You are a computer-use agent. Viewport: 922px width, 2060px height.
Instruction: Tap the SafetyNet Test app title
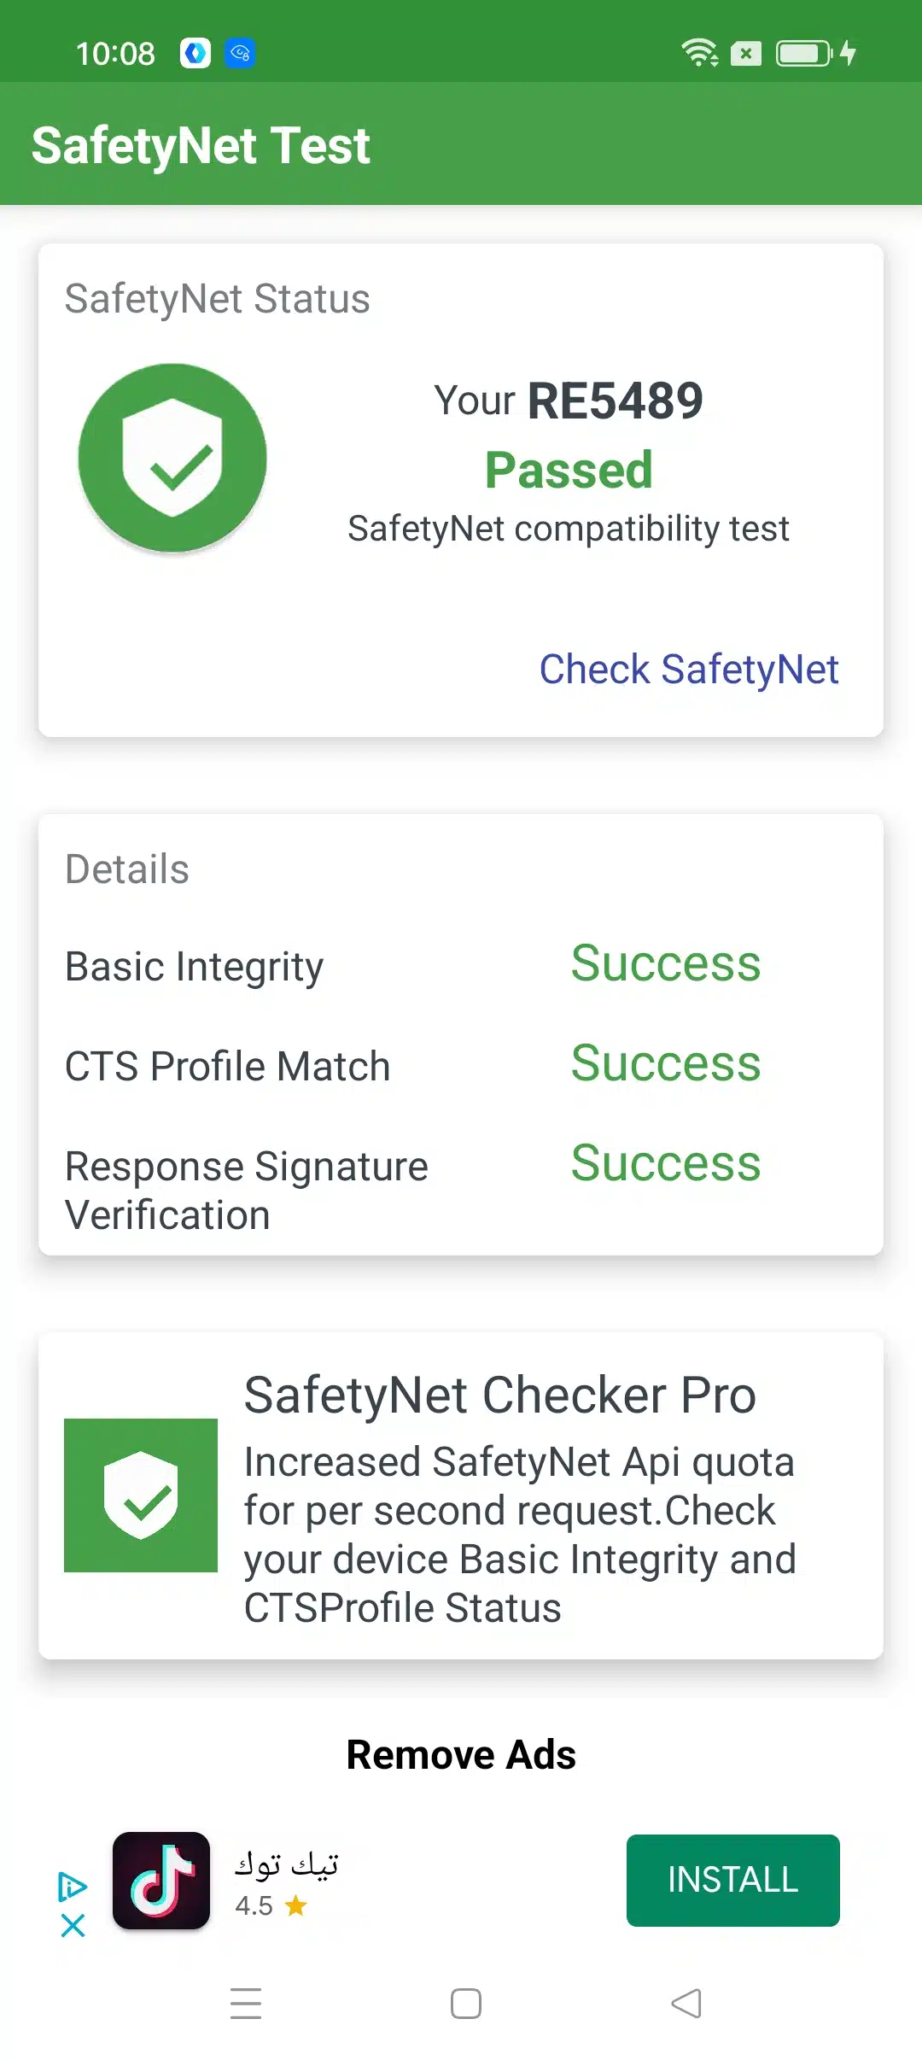pyautogui.click(x=201, y=145)
